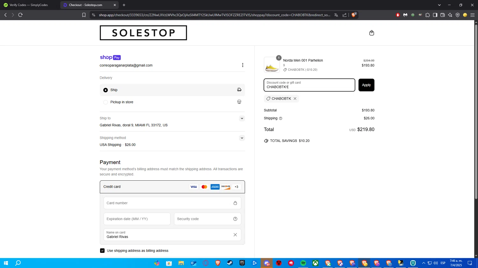The image size is (478, 268).
Task: View site information in address bar
Action: [x=93, y=15]
